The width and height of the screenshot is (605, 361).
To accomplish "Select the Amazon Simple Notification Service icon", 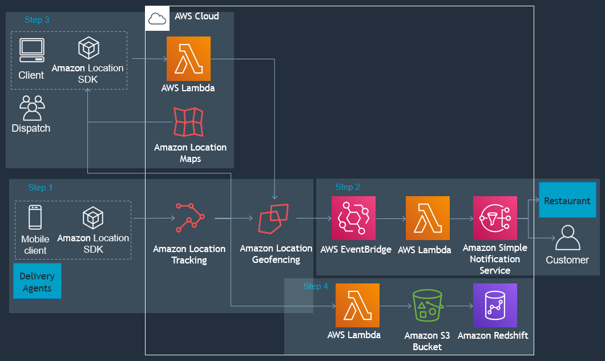I will [x=495, y=218].
